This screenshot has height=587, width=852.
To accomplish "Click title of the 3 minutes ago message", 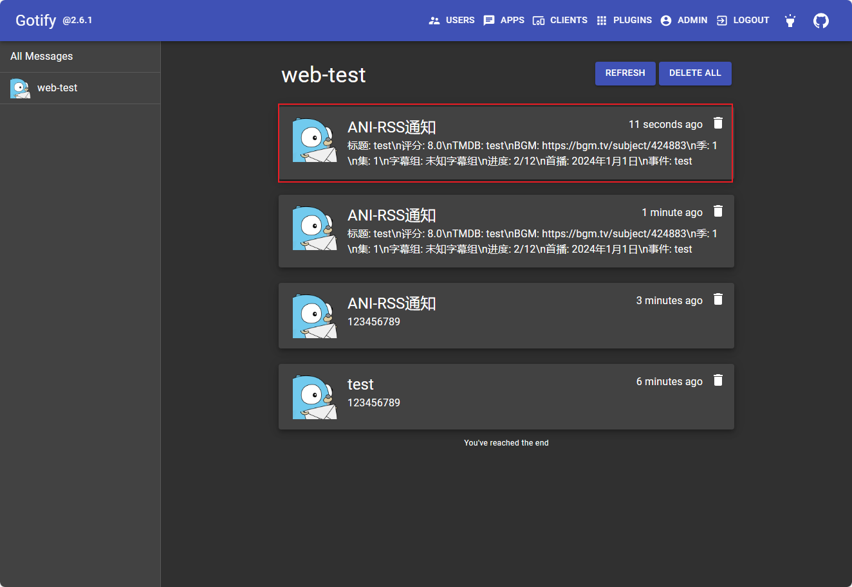I will (x=392, y=303).
